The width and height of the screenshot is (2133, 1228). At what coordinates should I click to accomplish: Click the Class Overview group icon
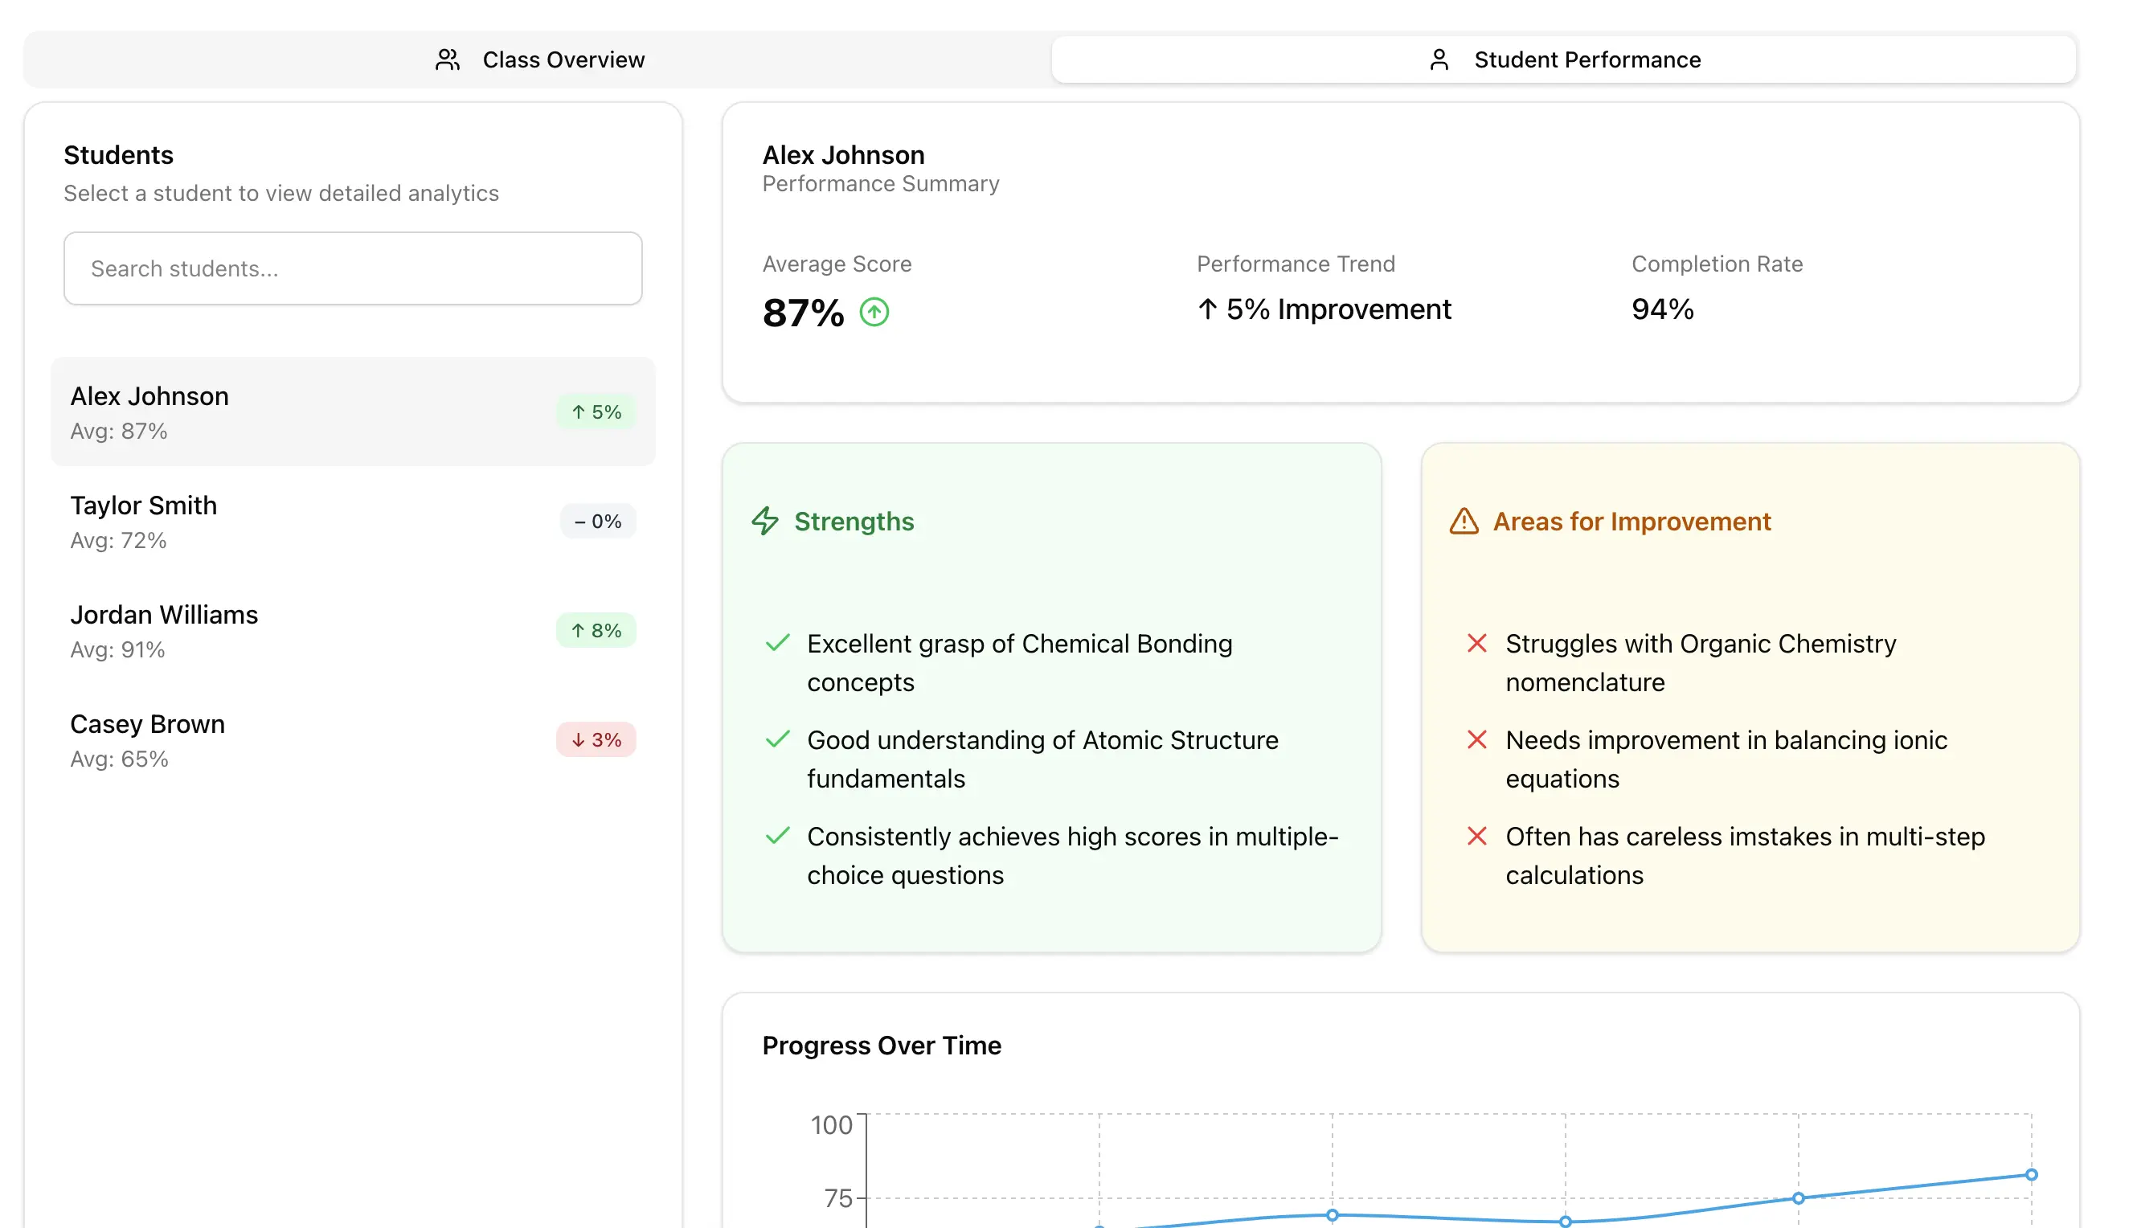pyautogui.click(x=447, y=60)
